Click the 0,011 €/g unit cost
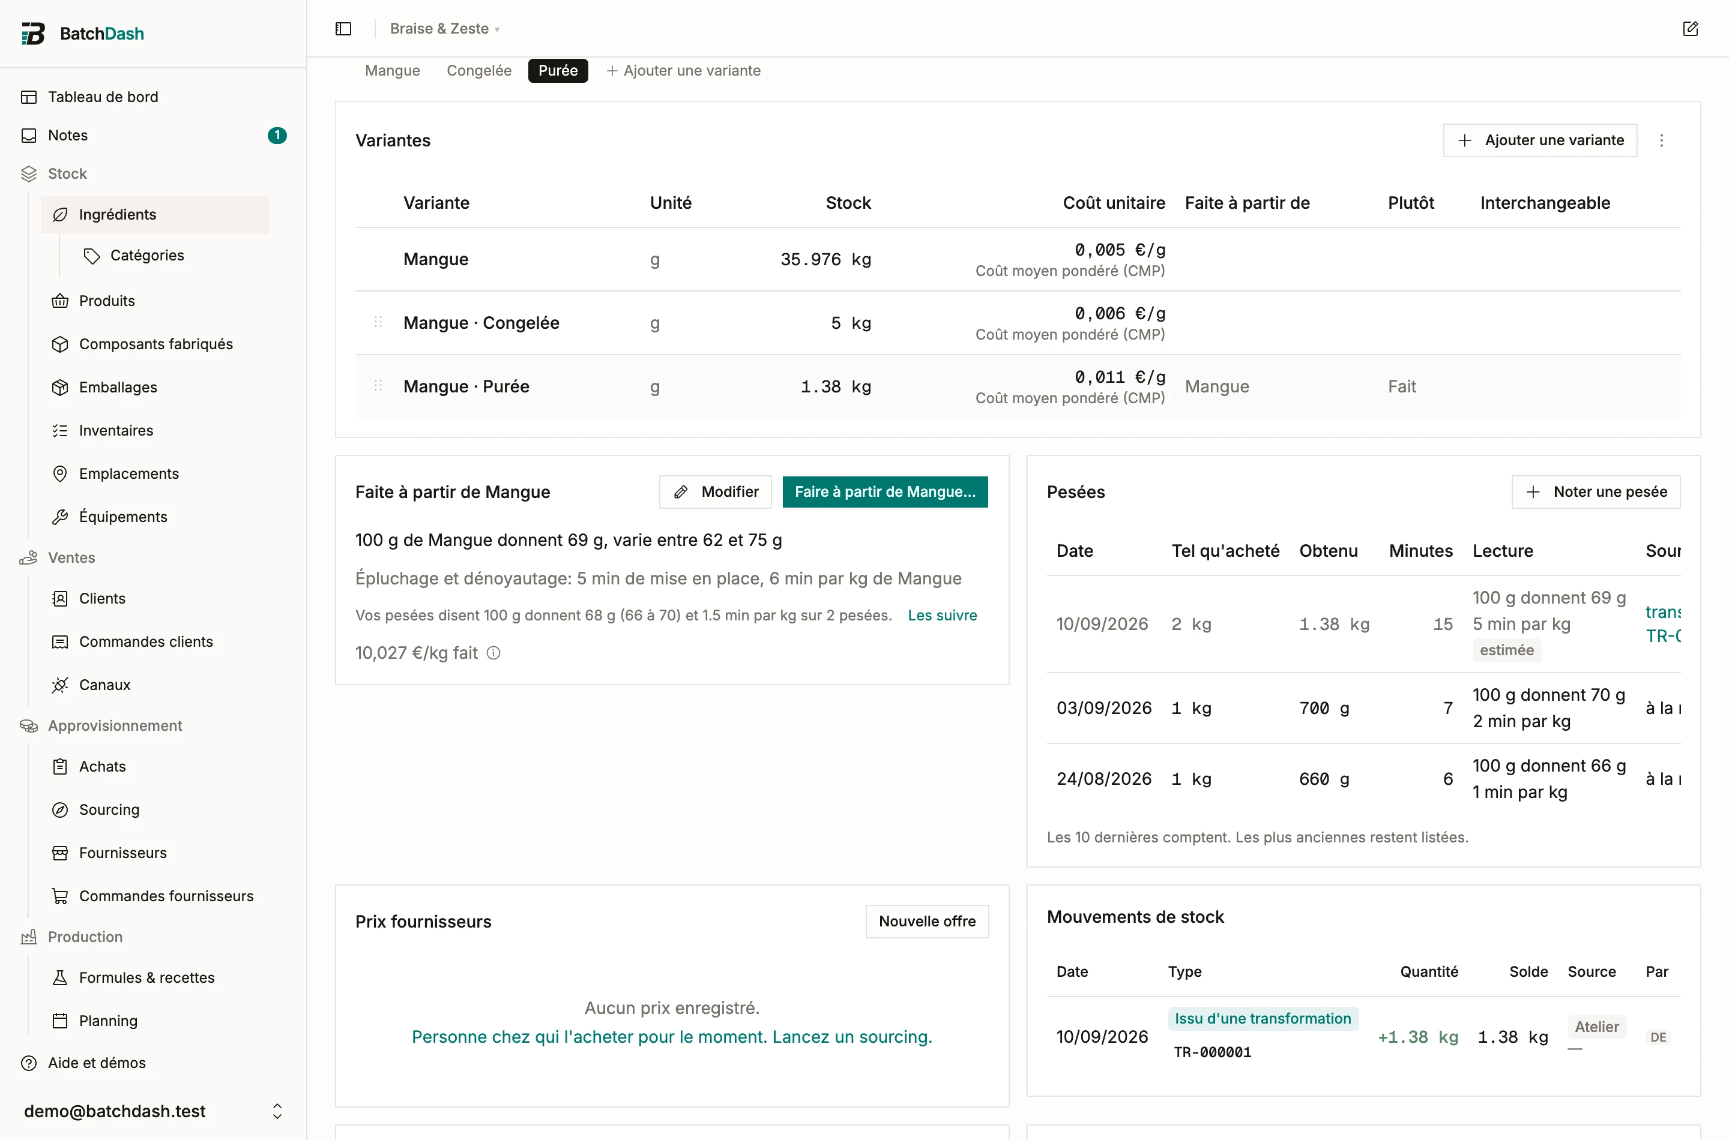The image size is (1729, 1140). pyautogui.click(x=1120, y=377)
